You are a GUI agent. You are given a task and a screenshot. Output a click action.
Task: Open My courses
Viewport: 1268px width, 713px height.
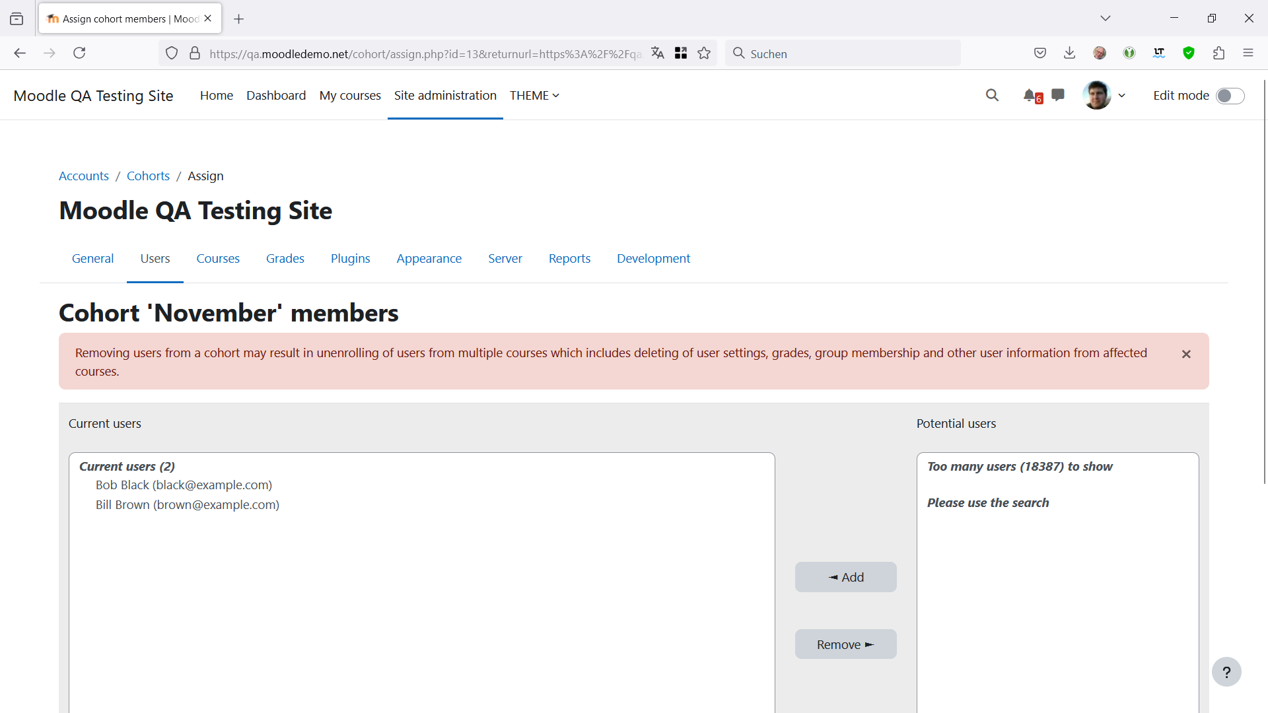[350, 96]
